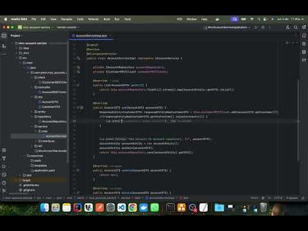
Task: Open the File menu
Action: coord(34,19)
